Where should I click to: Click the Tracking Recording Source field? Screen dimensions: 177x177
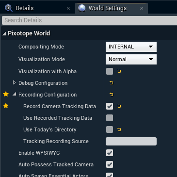(131, 141)
